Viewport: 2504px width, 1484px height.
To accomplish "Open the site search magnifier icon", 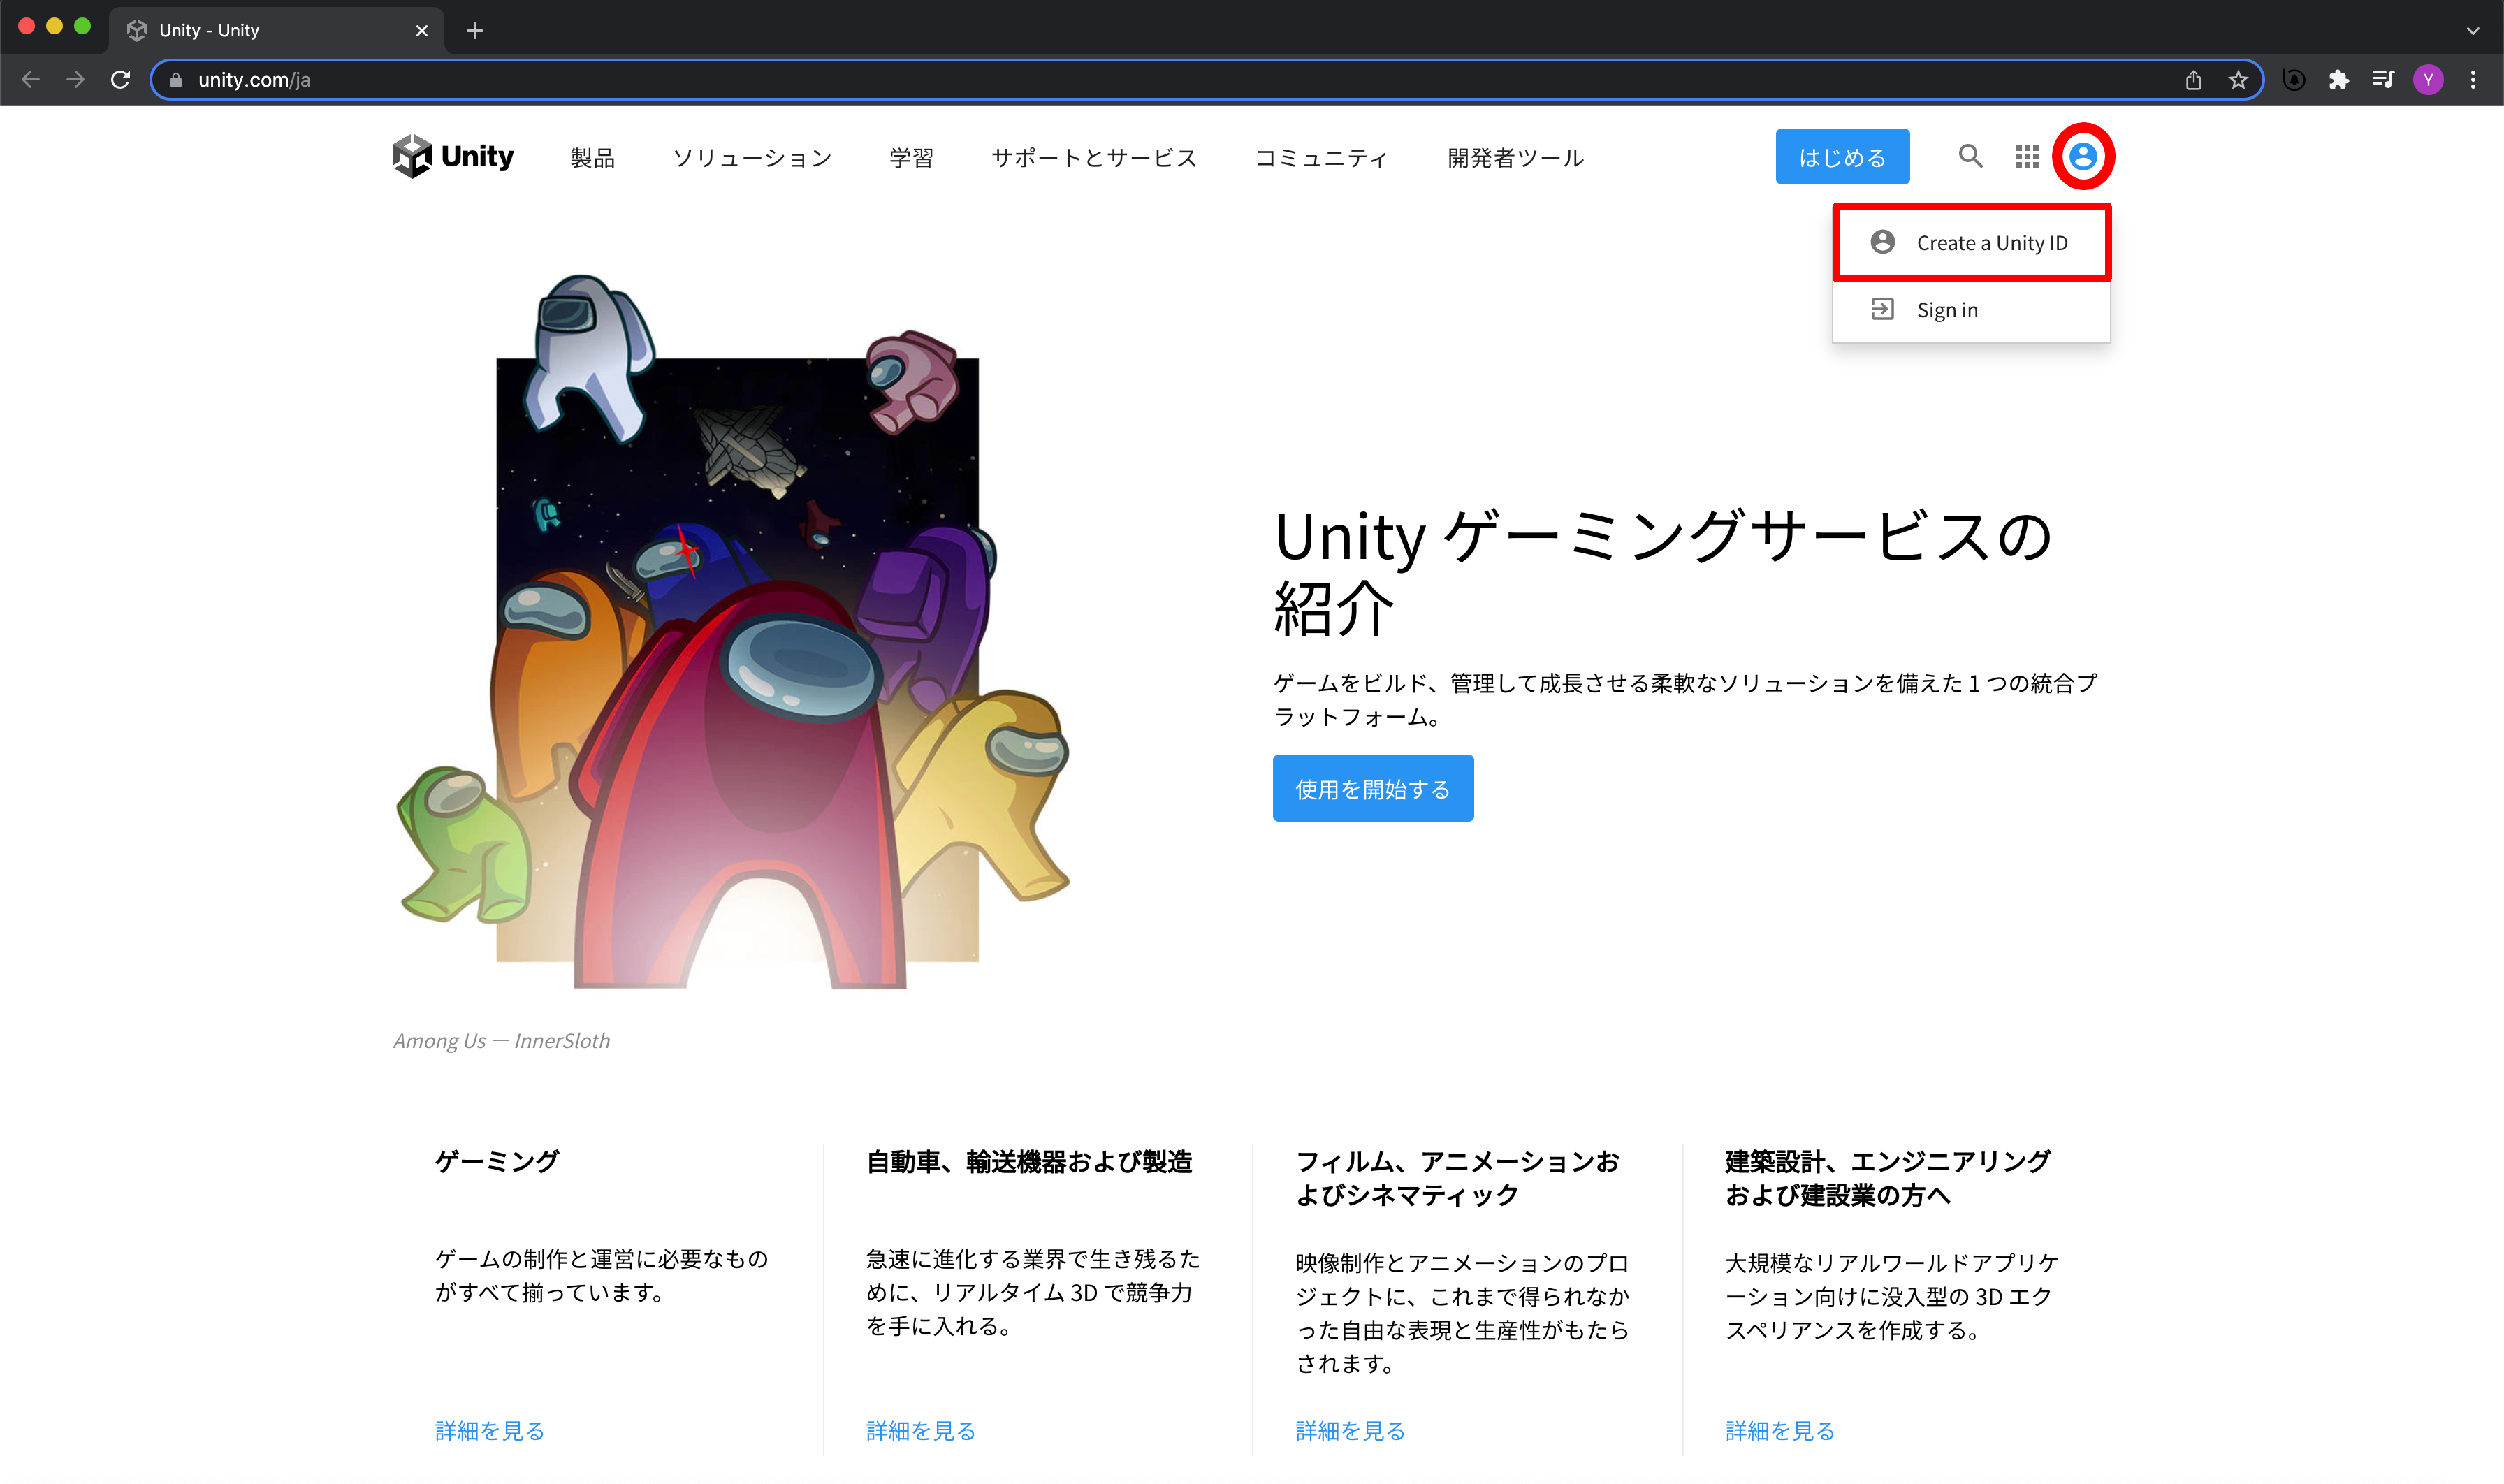I will [x=1970, y=156].
